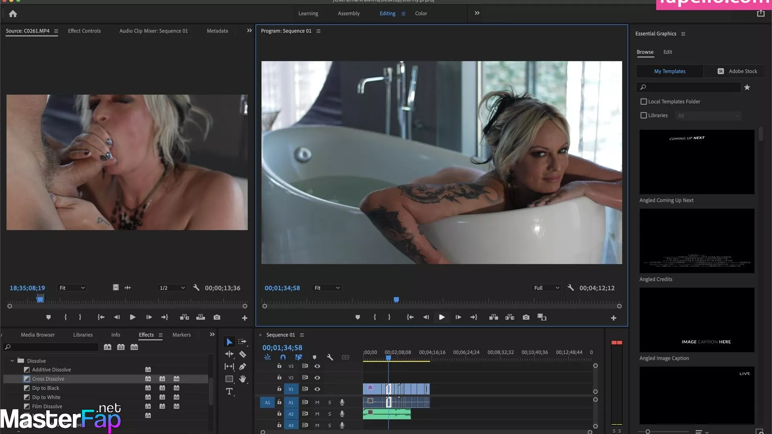Select the Pen tool
This screenshot has height=434, width=772.
point(242,366)
